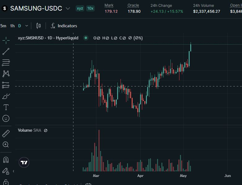Select the brush drawing tool
The width and height of the screenshot is (242, 185).
tap(6, 96)
